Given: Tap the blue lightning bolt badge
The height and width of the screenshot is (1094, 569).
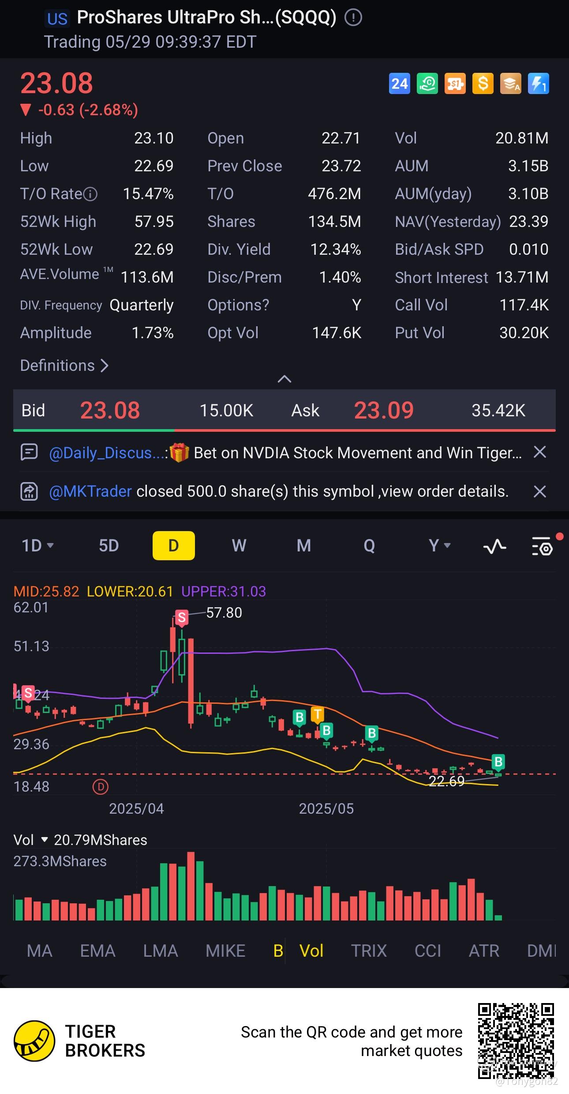Looking at the screenshot, I should [539, 83].
